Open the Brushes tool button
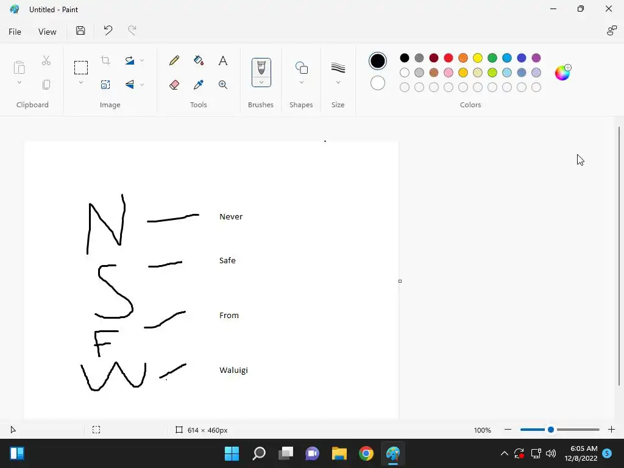The image size is (624, 468). tap(261, 68)
